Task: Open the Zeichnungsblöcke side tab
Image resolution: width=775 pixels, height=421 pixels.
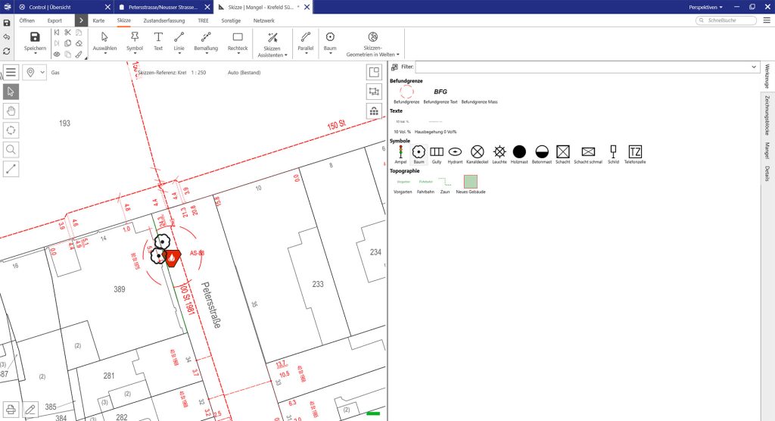Action: pos(767,115)
